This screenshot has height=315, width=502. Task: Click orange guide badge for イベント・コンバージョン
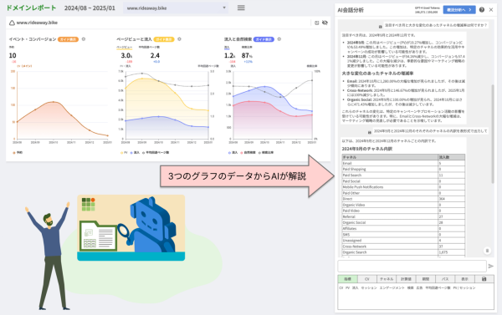click(68, 39)
